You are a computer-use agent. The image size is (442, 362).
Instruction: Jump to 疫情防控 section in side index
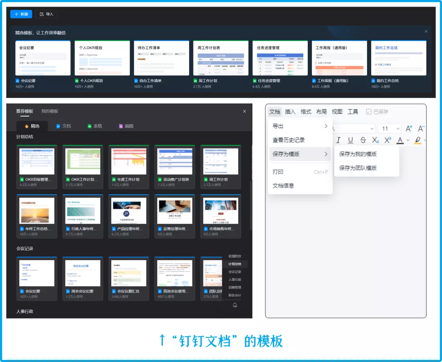pos(235,256)
